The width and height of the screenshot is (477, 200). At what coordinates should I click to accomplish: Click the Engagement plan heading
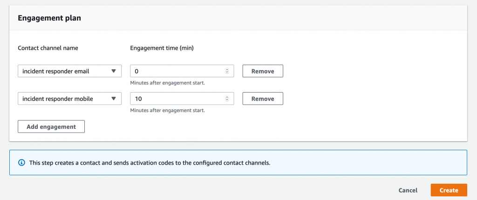point(49,18)
